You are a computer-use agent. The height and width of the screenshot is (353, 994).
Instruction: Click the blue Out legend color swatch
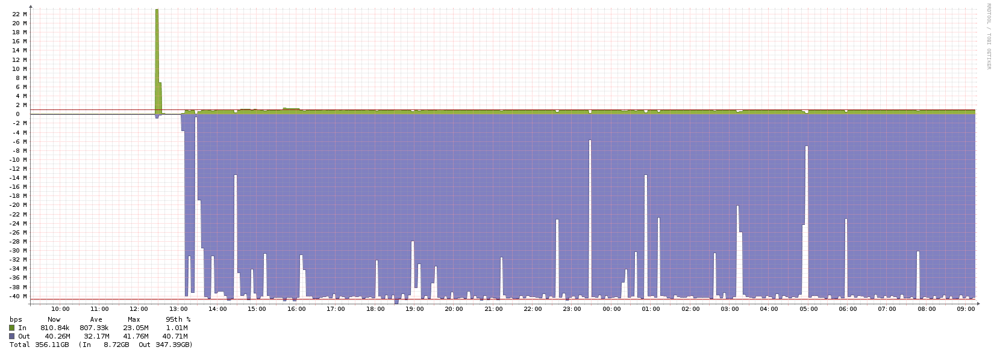pyautogui.click(x=11, y=336)
